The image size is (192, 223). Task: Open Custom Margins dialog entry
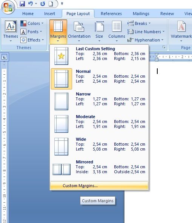point(99,186)
